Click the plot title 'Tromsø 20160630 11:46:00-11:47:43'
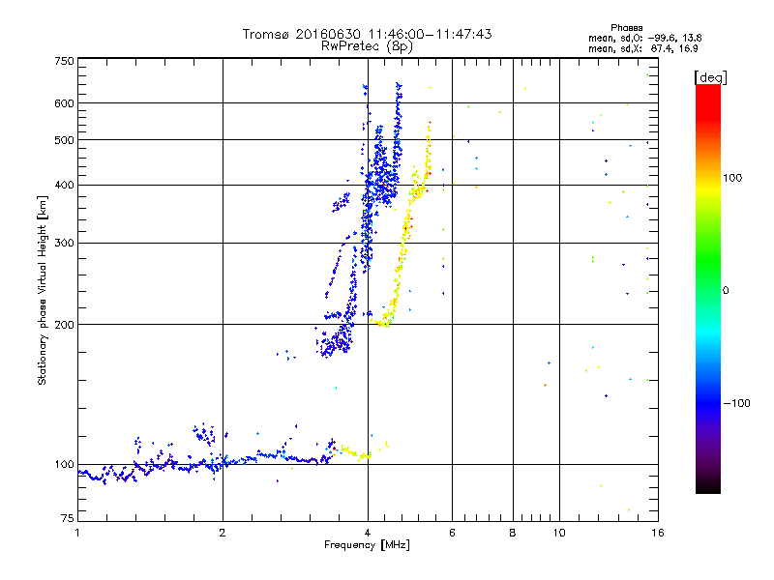The image size is (774, 580). tap(367, 34)
